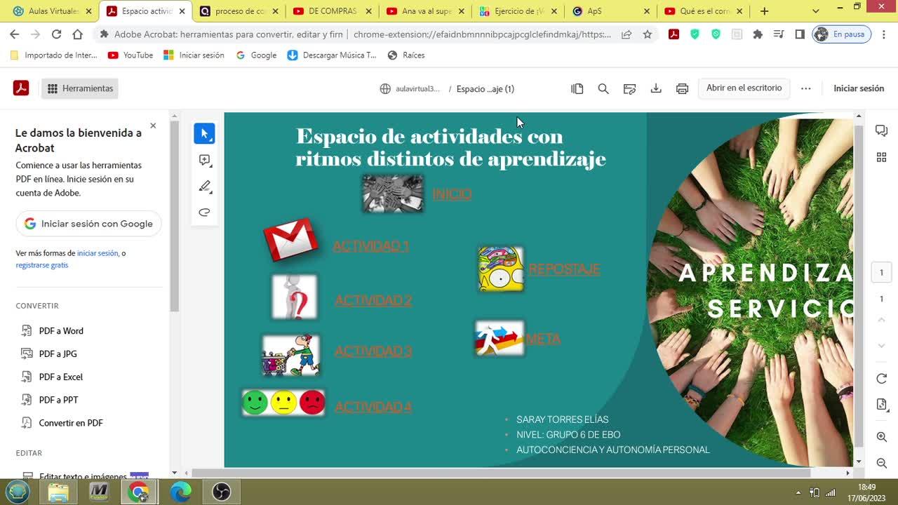The width and height of the screenshot is (898, 505).
Task: Choose PDF a PPT conversion
Action: coord(59,400)
